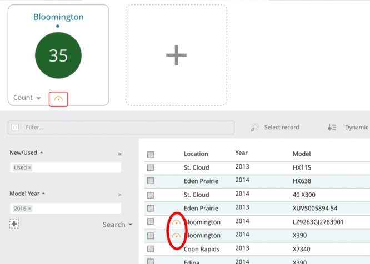This screenshot has width=370, height=264.
Task: Click the Select record pointer icon
Action: click(x=254, y=128)
